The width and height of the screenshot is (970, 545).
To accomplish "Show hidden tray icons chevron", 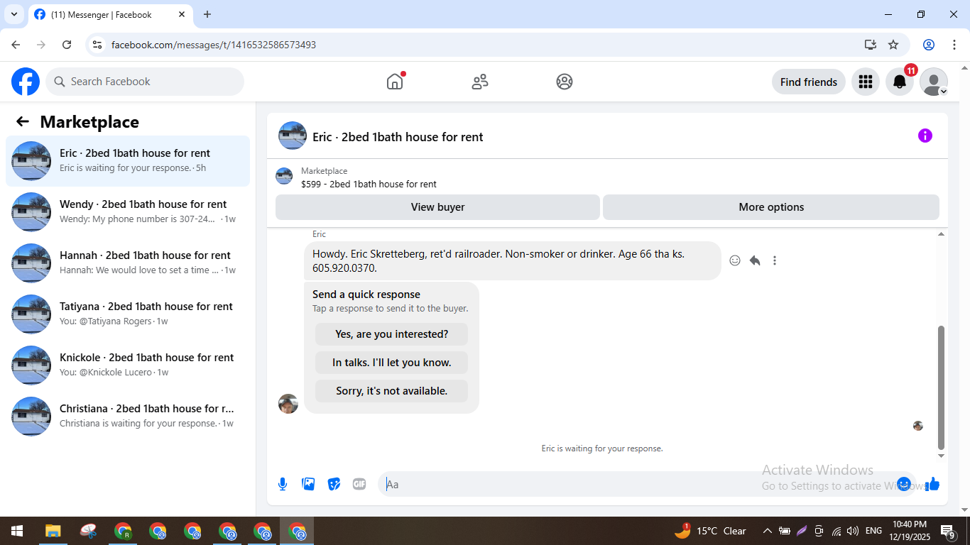I will tap(768, 531).
